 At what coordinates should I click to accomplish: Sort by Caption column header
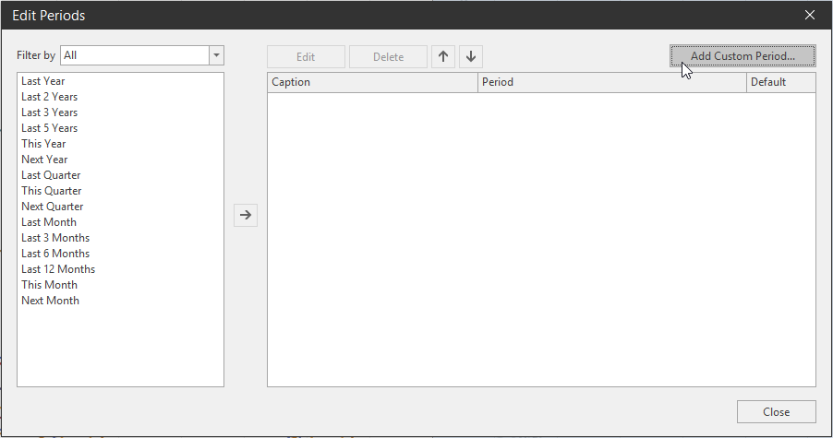(x=372, y=82)
